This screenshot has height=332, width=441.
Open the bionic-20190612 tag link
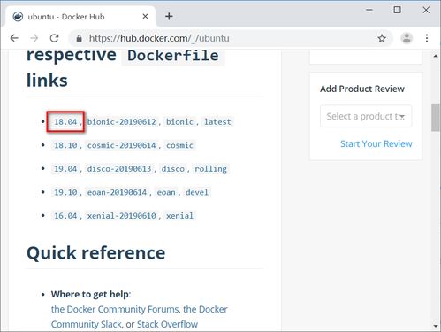pyautogui.click(x=121, y=121)
